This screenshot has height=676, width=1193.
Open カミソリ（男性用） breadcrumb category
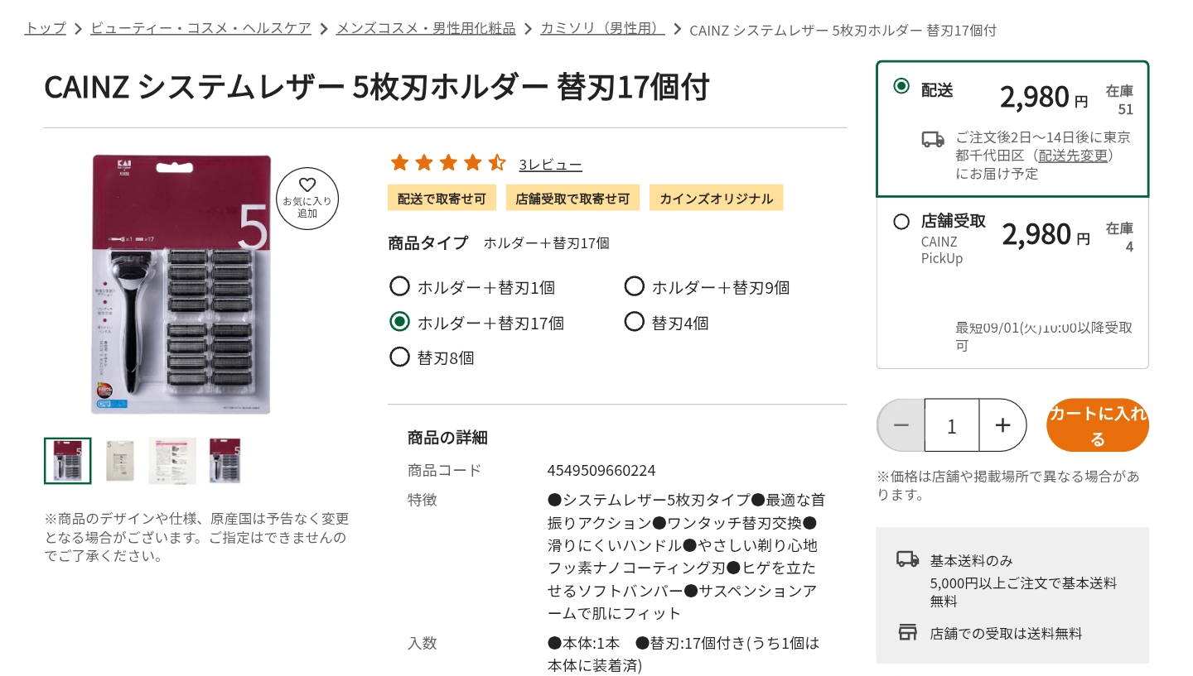click(x=602, y=28)
